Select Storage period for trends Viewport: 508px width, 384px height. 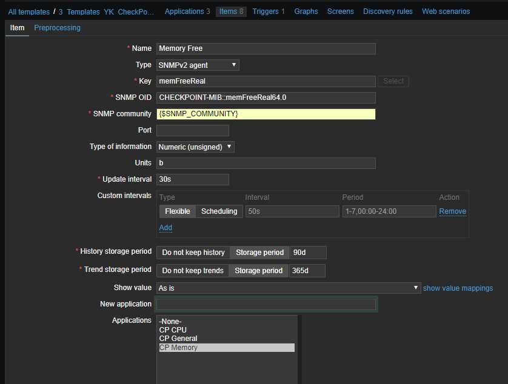(258, 271)
